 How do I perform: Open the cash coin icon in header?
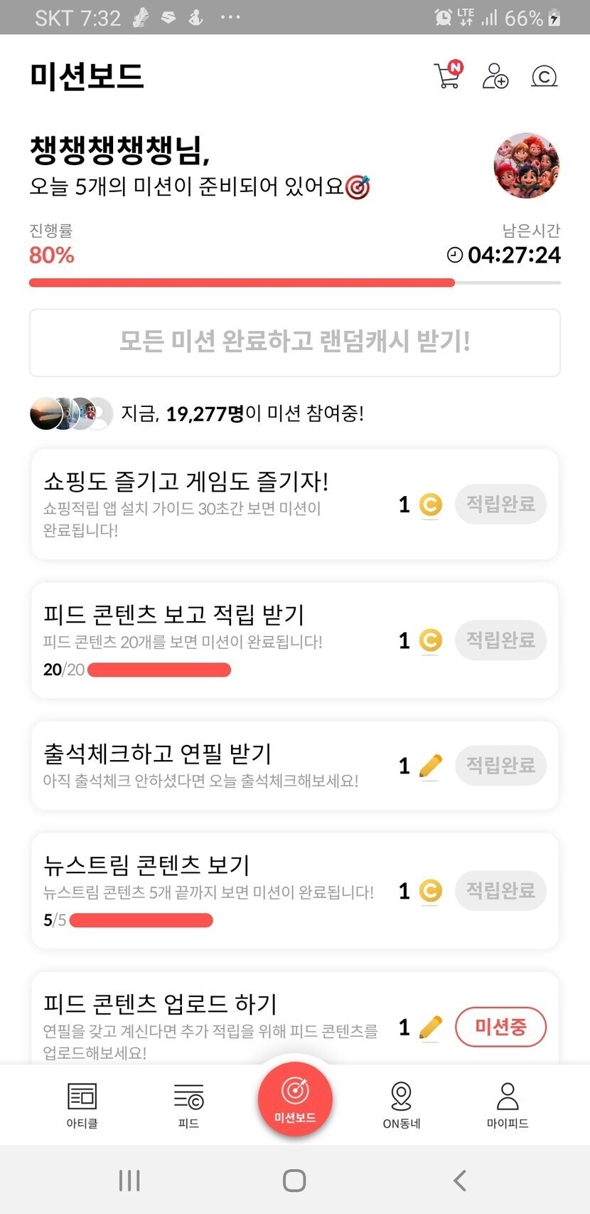coord(545,75)
